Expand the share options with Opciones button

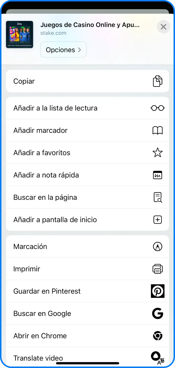click(x=63, y=49)
